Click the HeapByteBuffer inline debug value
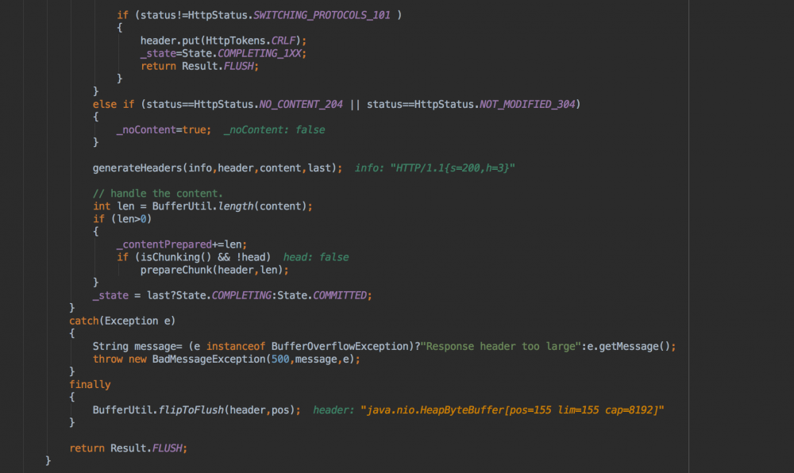Screen dimensions: 794x473 (512, 410)
